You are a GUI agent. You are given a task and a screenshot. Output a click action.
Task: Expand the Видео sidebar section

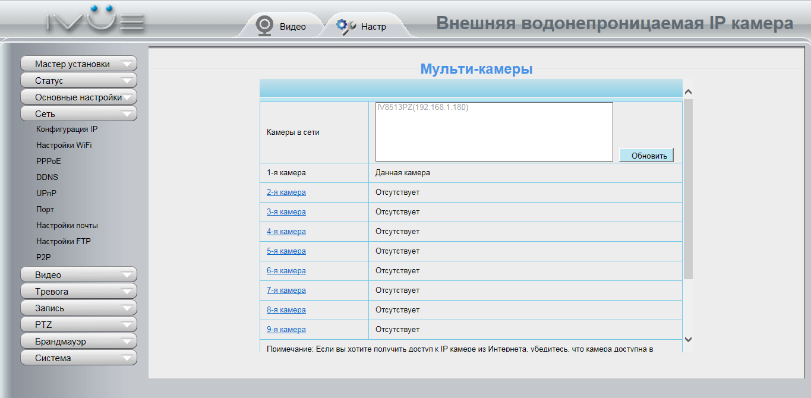click(78, 274)
